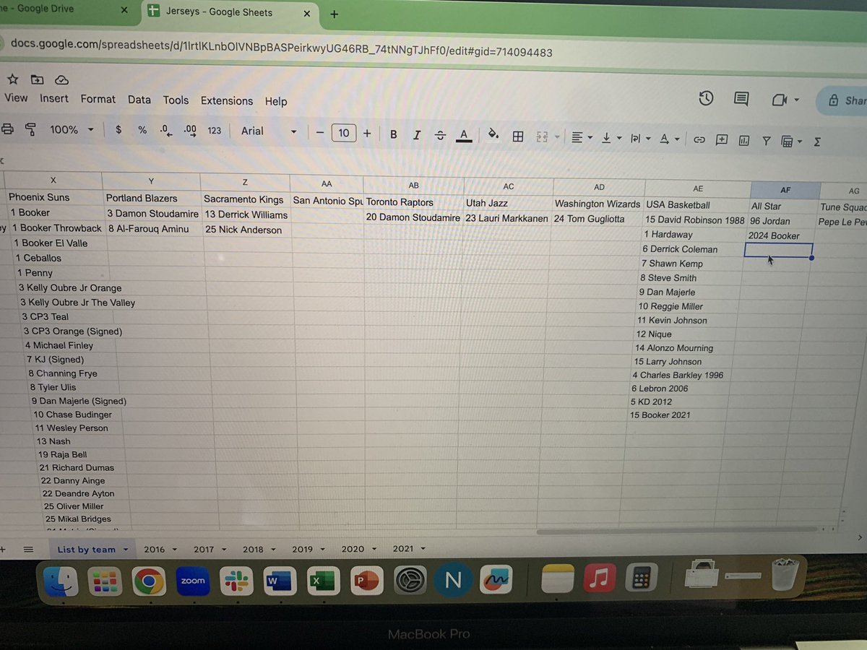Click the print icon in toolbar
Viewport: 867px width, 650px height.
pos(7,129)
